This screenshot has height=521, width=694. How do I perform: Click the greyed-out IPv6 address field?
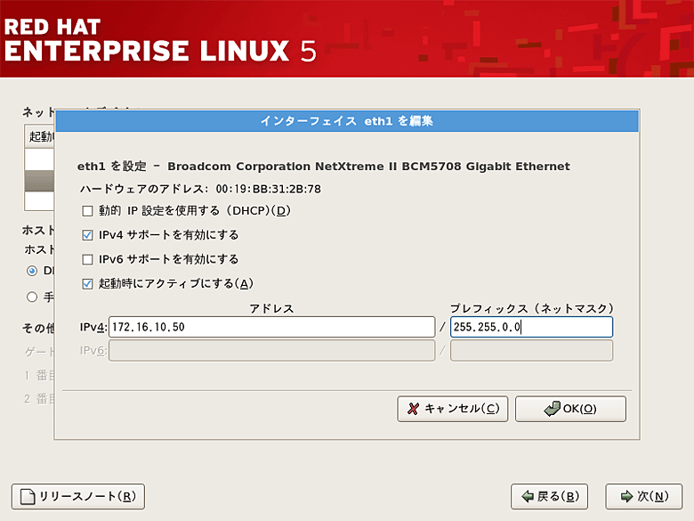(x=270, y=351)
